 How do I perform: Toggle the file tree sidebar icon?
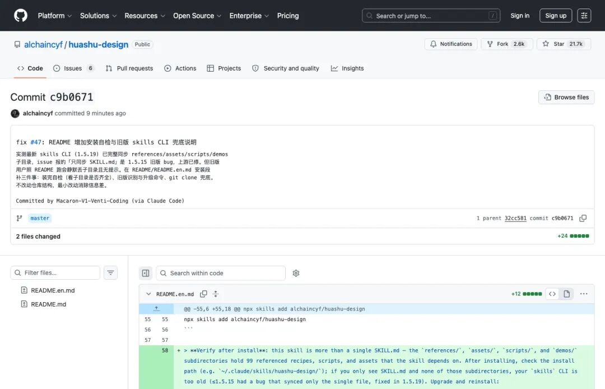pos(146,273)
